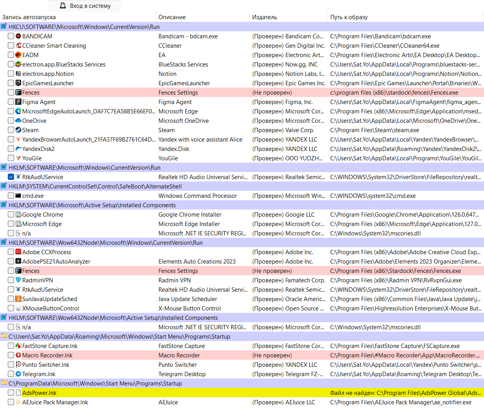484x409 pixels.
Task: Click "(Проверен) Famatech Corp." publisher cell
Action: click(x=289, y=280)
